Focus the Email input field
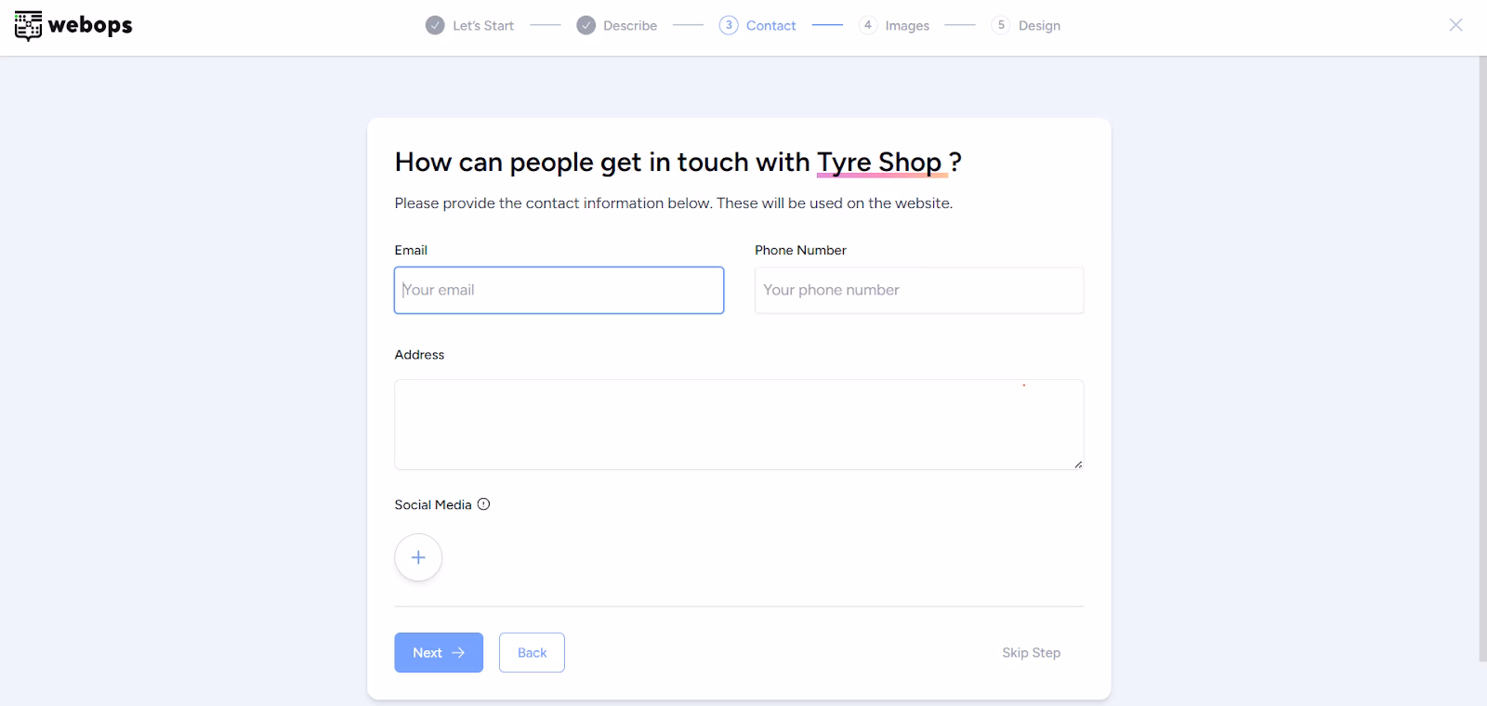The width and height of the screenshot is (1487, 706). coord(559,290)
